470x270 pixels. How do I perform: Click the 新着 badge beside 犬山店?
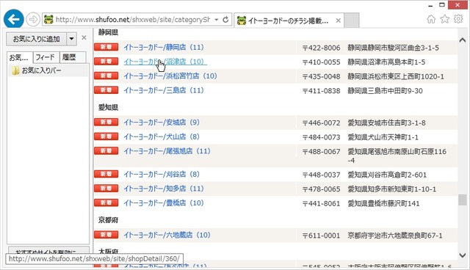(106, 136)
